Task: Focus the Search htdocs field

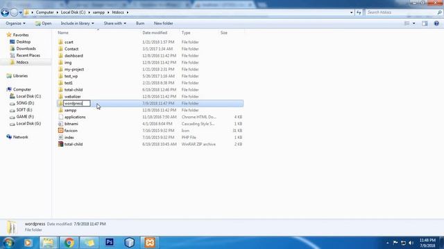Action: (401, 12)
